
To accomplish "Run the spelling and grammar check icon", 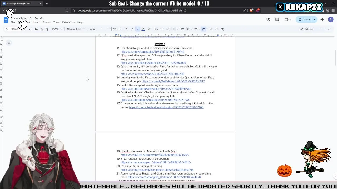I will click(x=42, y=29).
